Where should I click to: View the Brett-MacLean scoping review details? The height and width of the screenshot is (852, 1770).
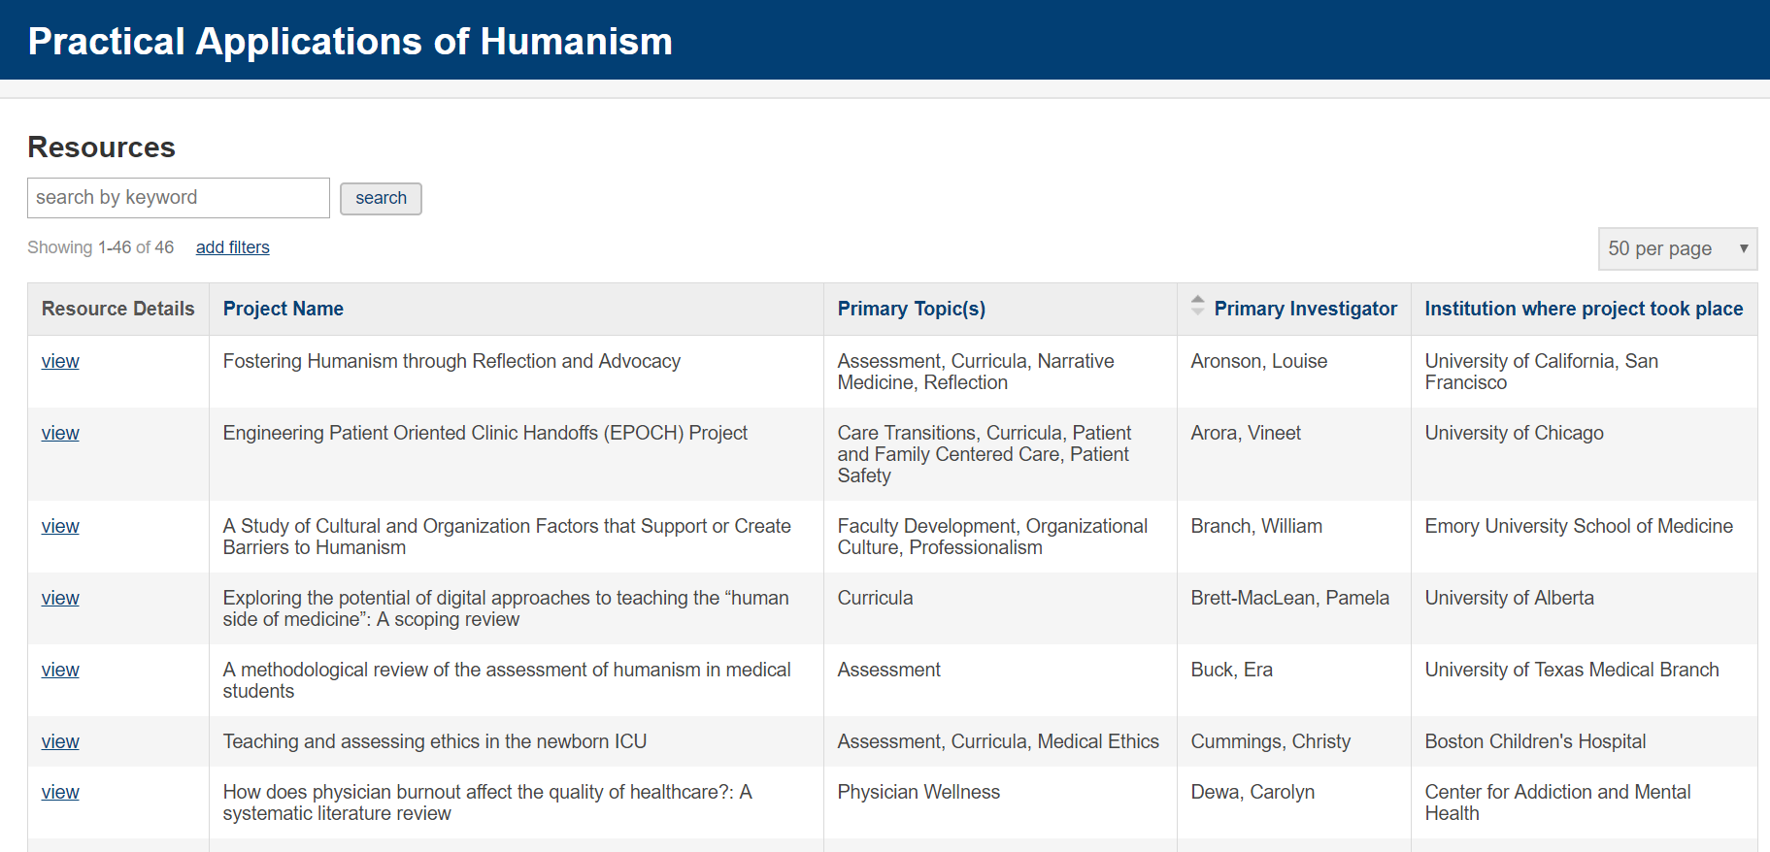60,598
